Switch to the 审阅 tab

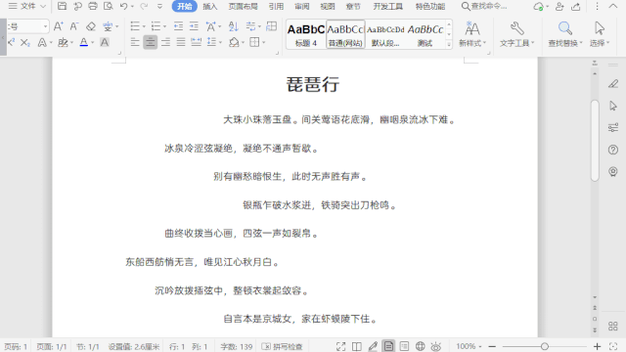302,7
